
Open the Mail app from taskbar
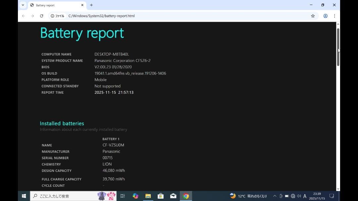point(173,196)
